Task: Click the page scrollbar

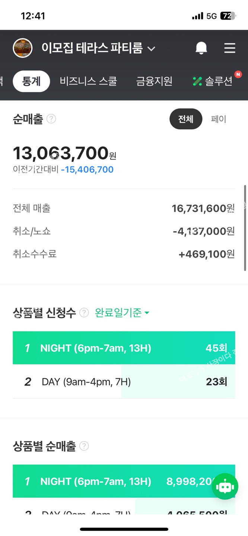Action: (x=245, y=228)
